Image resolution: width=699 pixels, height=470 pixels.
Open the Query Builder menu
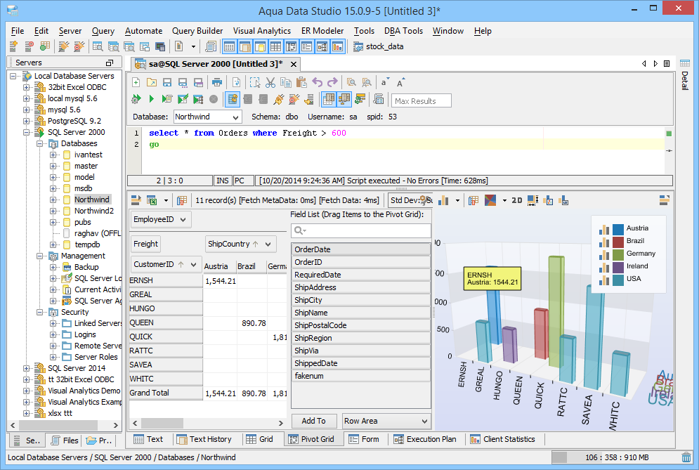[197, 31]
